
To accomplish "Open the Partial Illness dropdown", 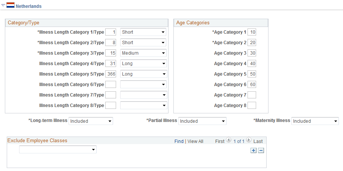I will 202,121.
